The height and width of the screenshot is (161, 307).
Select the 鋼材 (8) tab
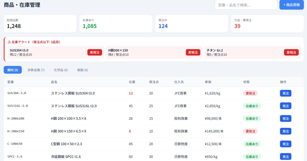pyautogui.click(x=13, y=70)
